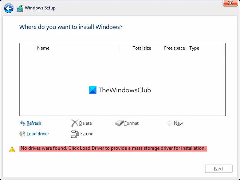Click the Next button
Screen dimensions: 240x180
219,169
